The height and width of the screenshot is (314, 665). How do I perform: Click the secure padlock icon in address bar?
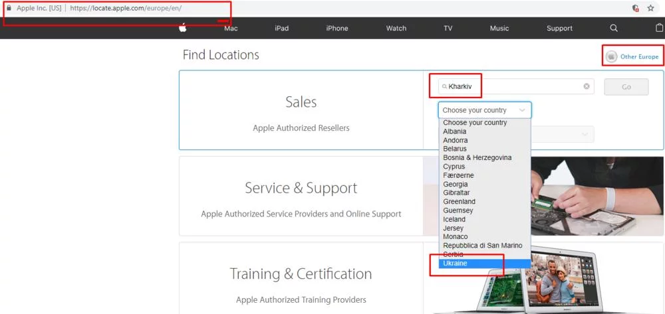click(9, 8)
